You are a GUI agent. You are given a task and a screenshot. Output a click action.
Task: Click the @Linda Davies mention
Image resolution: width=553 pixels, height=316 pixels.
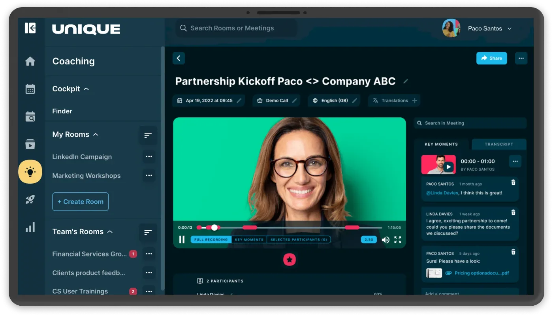click(x=442, y=193)
